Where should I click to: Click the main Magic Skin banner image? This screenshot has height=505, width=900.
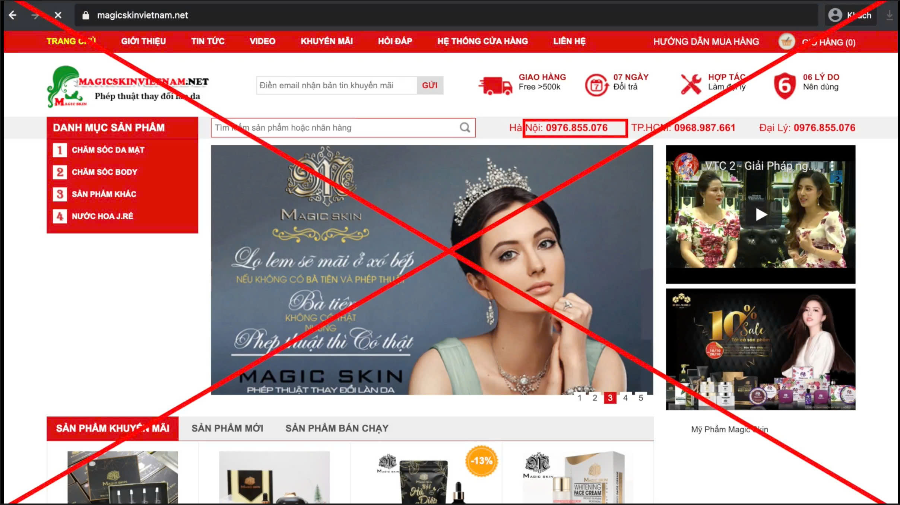pos(432,270)
